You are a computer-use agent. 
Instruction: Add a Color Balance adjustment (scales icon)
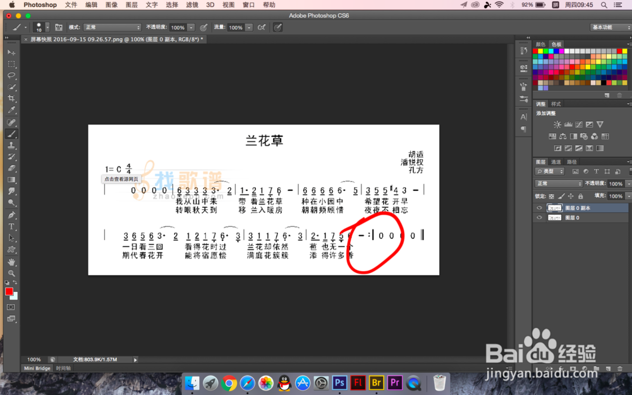pyautogui.click(x=563, y=137)
